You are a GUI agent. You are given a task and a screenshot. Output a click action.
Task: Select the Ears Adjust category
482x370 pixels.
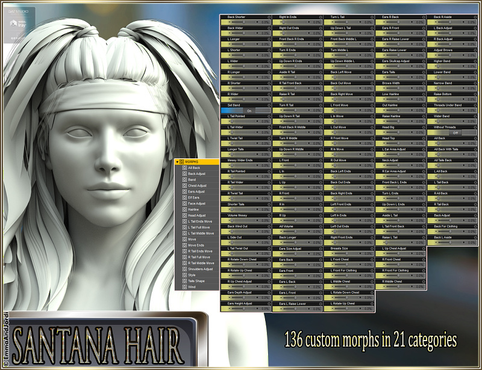click(x=196, y=191)
